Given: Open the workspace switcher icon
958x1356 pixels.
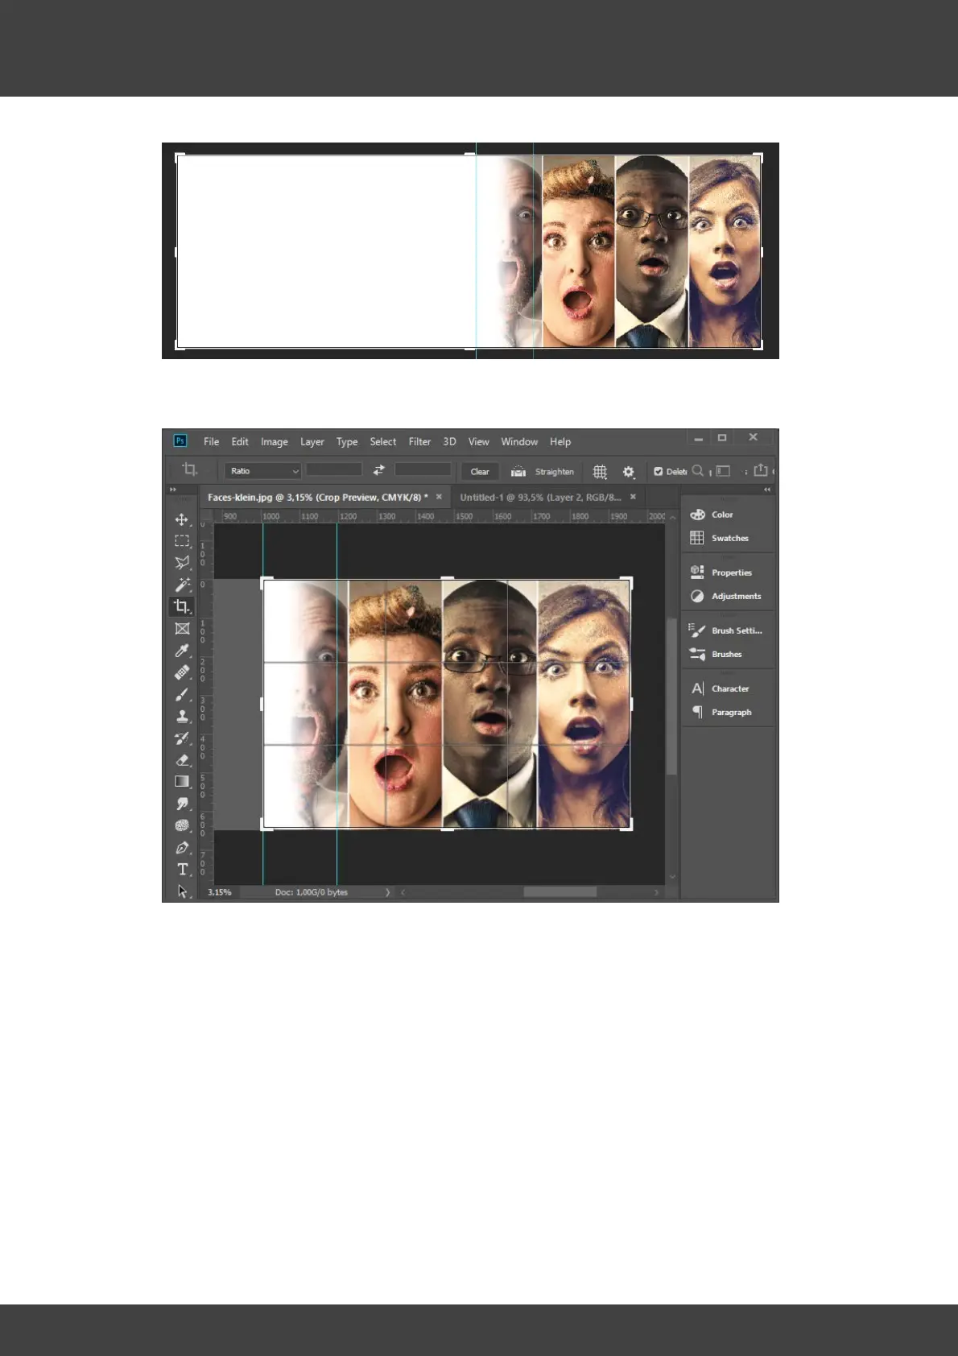Looking at the screenshot, I should (724, 471).
